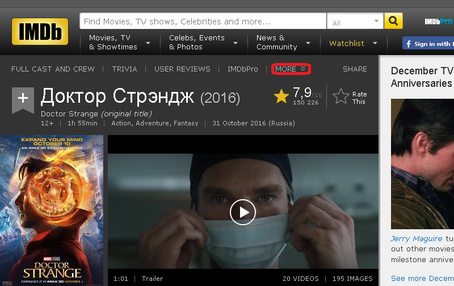The width and height of the screenshot is (454, 286).
Task: Open Movies, TV & Showtimes menu
Action: point(120,43)
